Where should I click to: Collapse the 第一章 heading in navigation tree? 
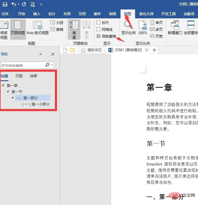click(3, 85)
